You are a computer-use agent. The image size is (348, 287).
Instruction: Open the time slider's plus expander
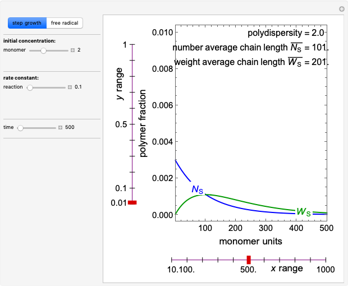coord(60,128)
